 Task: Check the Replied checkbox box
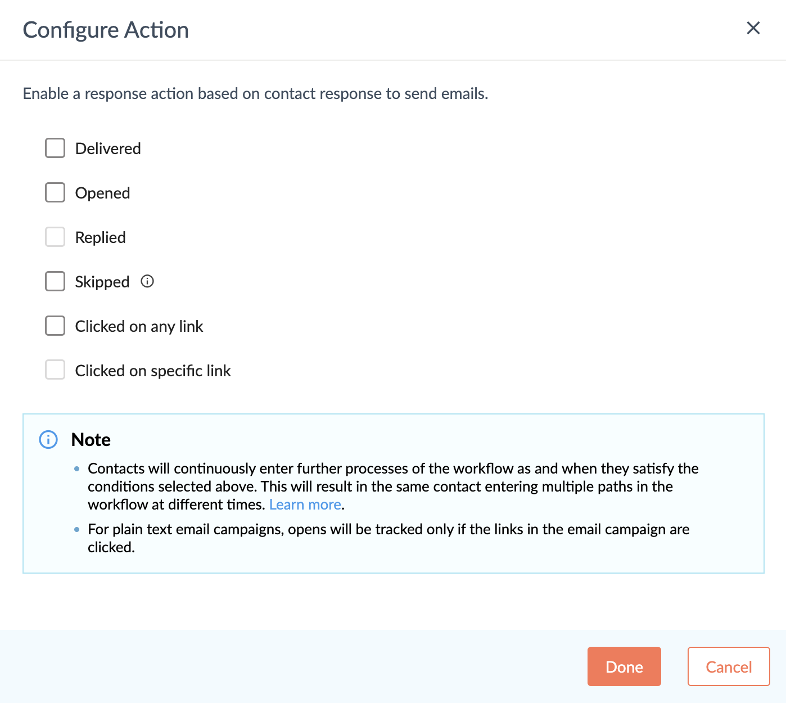[x=55, y=237]
